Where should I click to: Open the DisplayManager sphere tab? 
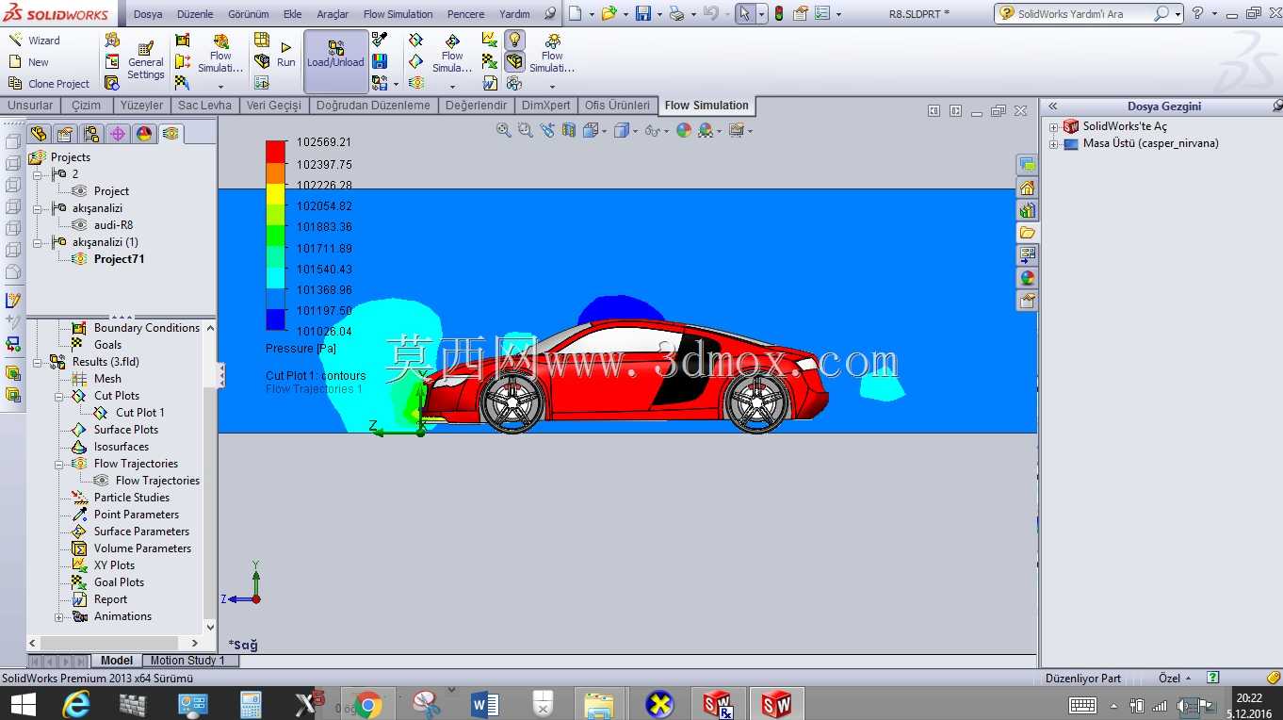click(144, 134)
